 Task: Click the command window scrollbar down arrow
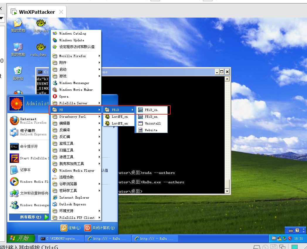point(227,191)
